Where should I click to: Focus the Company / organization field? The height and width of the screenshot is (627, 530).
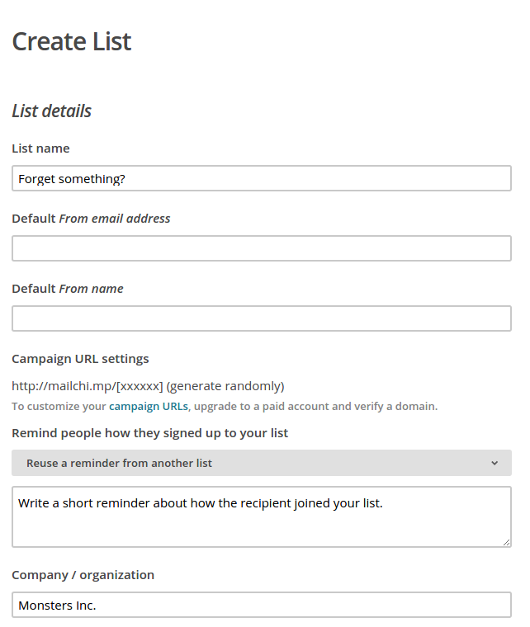coord(262,605)
